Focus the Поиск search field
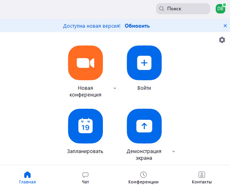This screenshot has width=230, height=185. pyautogui.click(x=183, y=9)
